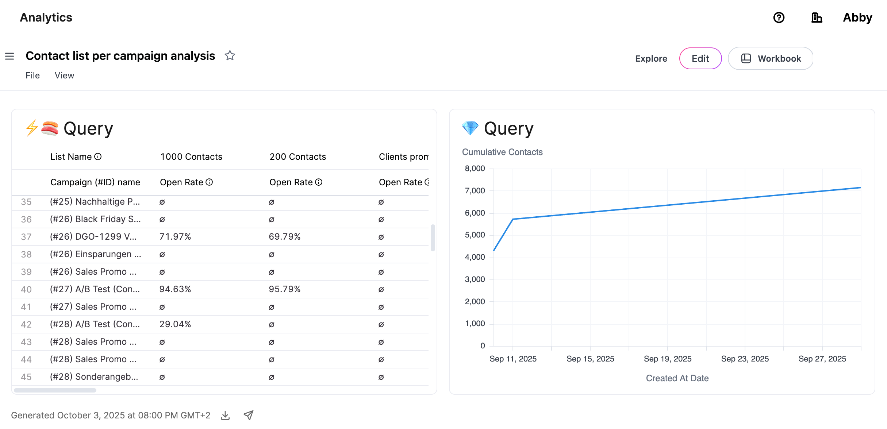Click the Explore option
The image size is (887, 429).
pos(651,58)
